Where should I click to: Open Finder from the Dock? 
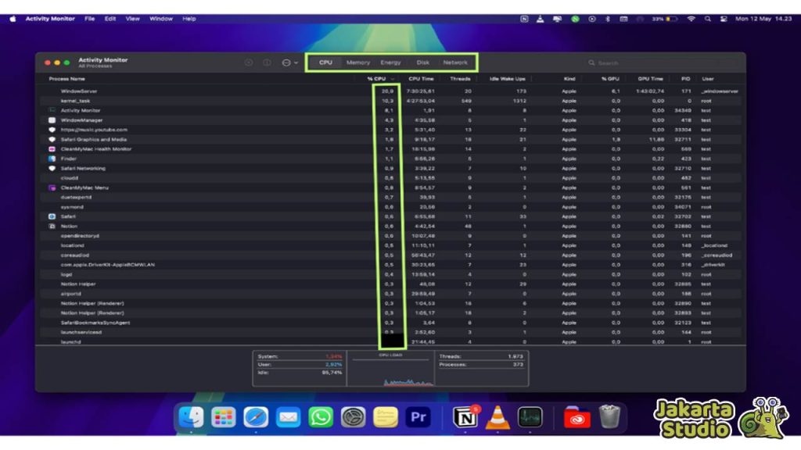191,417
